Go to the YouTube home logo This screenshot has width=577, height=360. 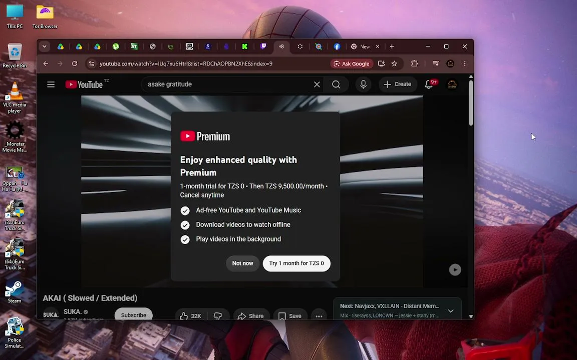point(84,84)
